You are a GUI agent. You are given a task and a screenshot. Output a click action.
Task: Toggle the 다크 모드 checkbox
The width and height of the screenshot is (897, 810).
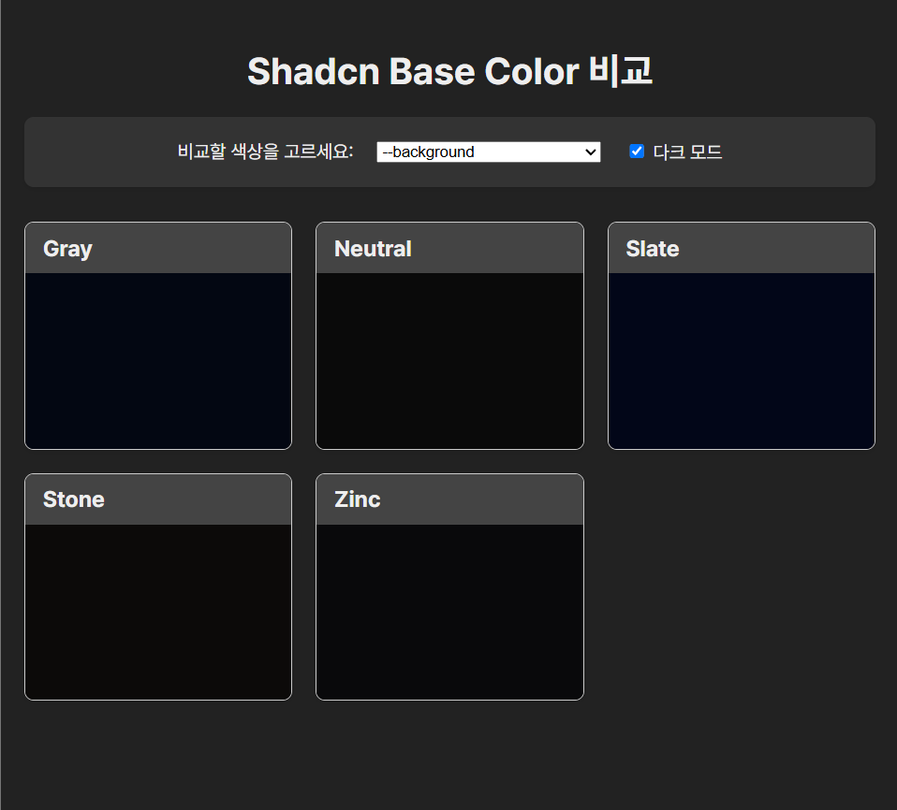click(637, 152)
